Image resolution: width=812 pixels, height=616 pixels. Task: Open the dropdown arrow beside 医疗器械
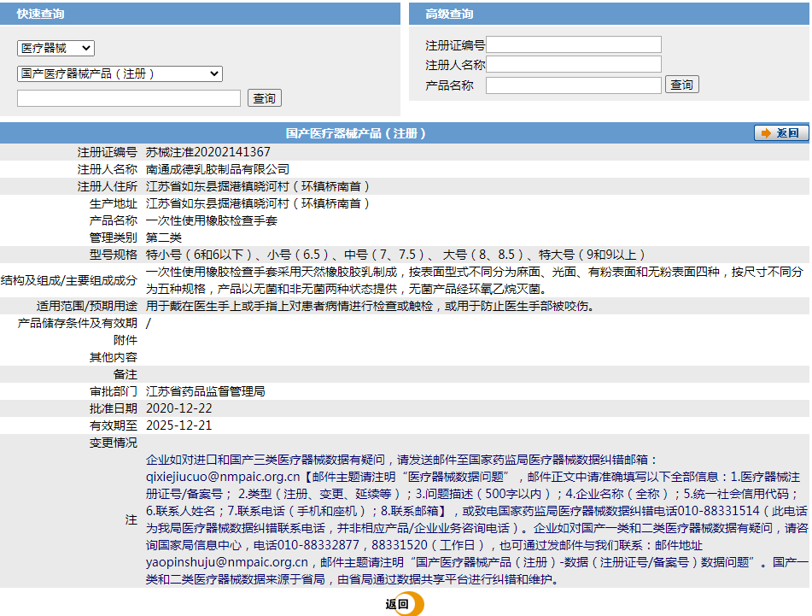87,49
